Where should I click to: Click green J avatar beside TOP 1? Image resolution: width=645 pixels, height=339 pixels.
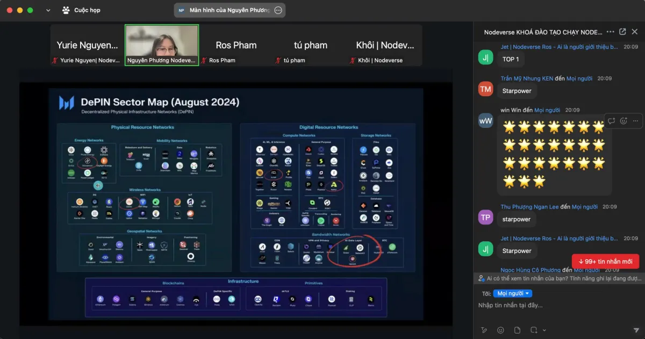(486, 57)
